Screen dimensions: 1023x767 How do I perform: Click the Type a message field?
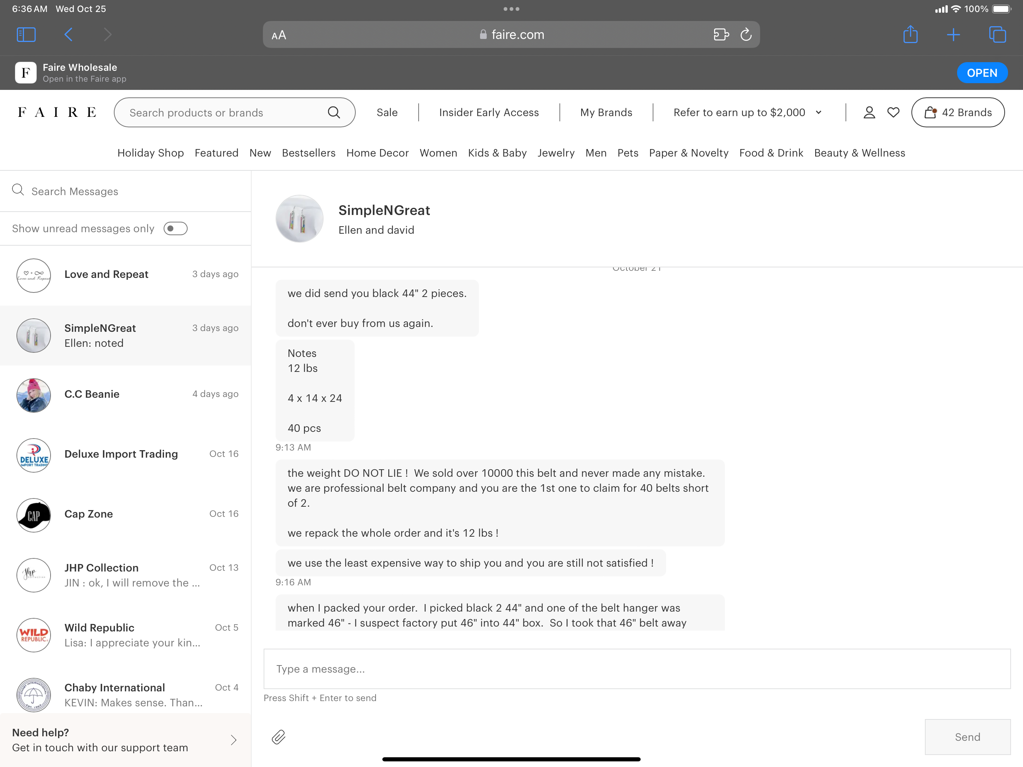[x=636, y=669]
